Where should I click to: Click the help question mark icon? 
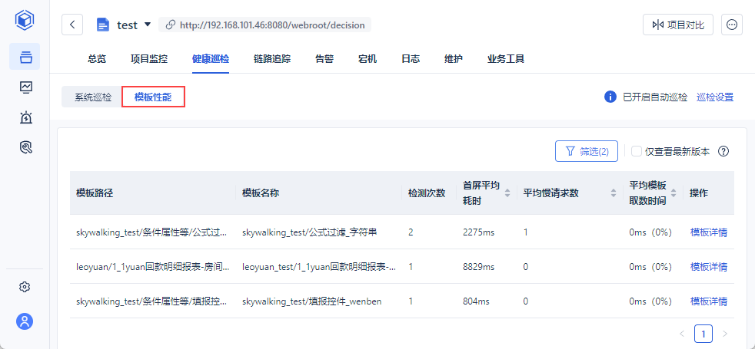point(723,151)
